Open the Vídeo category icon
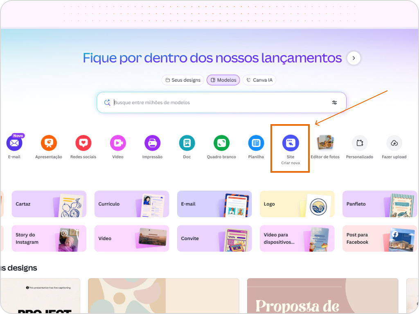Viewport: 419px width, 314px height. tap(117, 143)
